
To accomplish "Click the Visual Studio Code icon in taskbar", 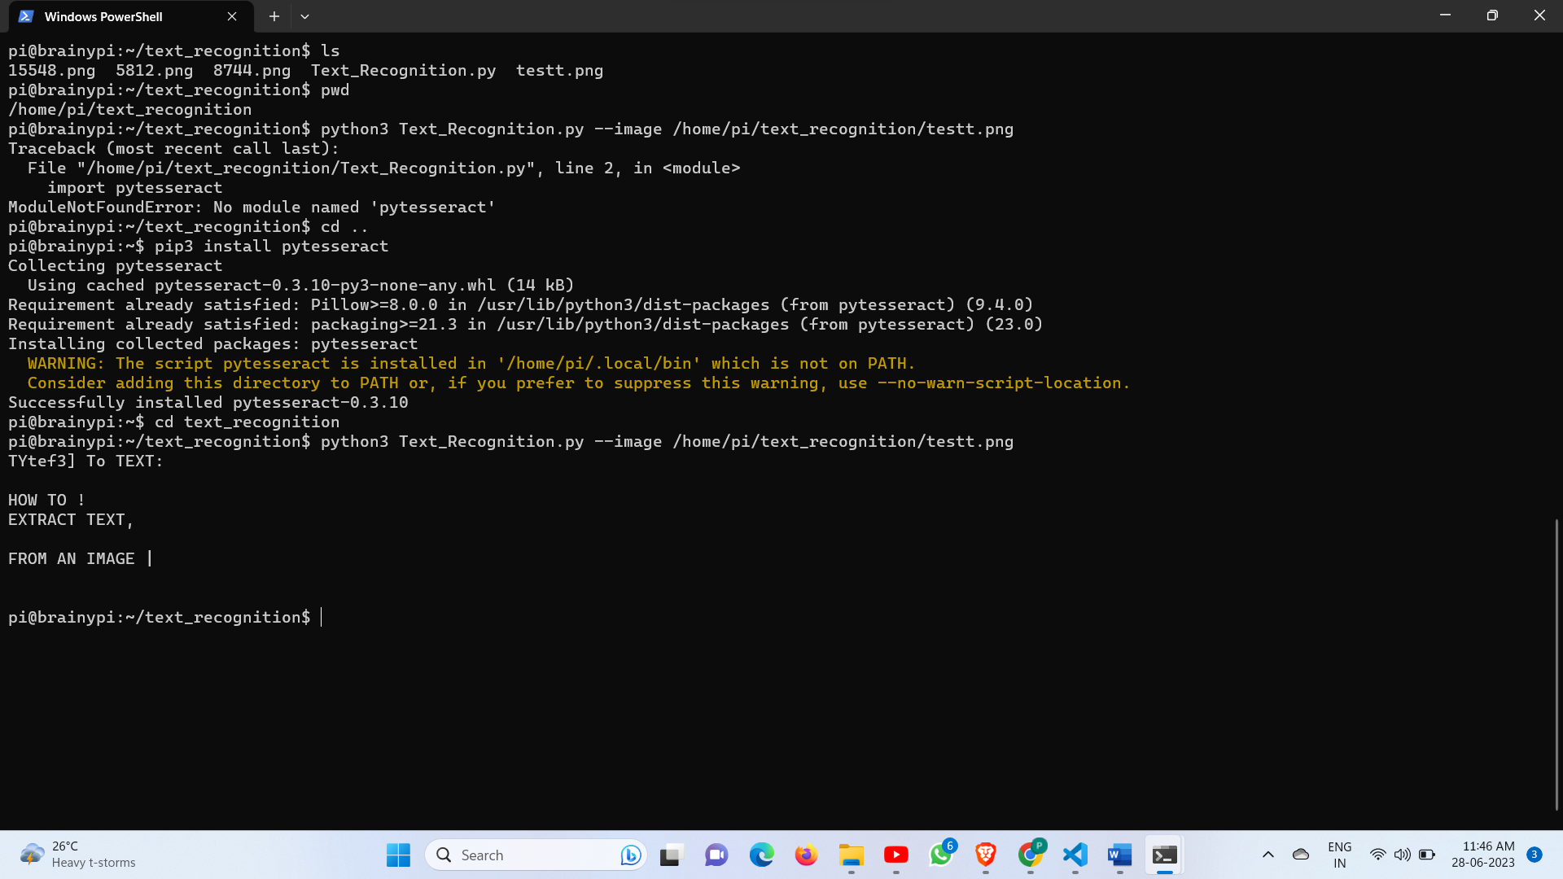I will point(1075,855).
